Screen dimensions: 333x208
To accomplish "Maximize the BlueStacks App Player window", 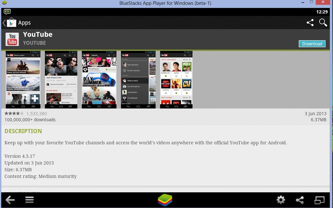I will pos(312,2).
